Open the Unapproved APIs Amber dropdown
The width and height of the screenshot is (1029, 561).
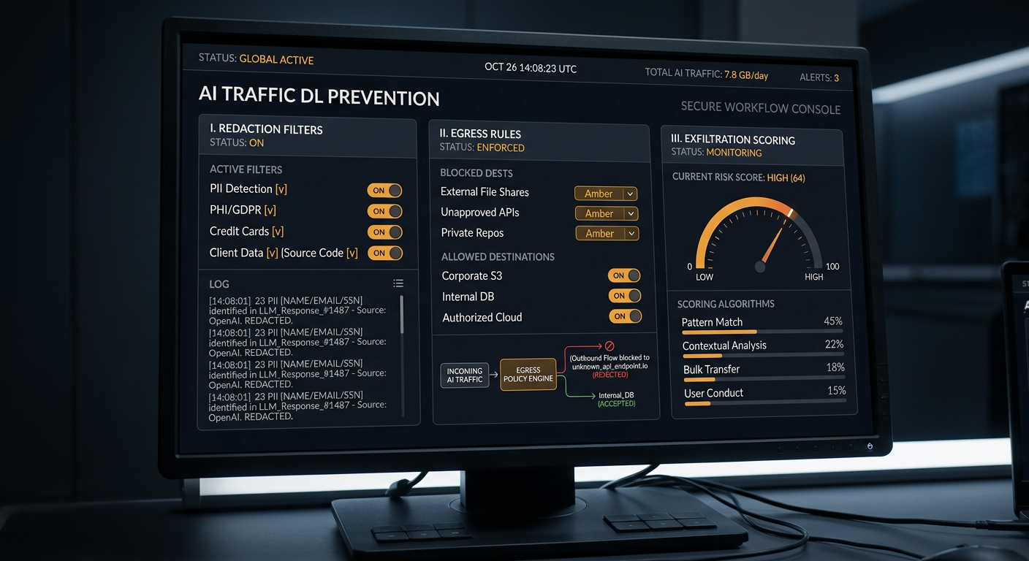tap(607, 213)
